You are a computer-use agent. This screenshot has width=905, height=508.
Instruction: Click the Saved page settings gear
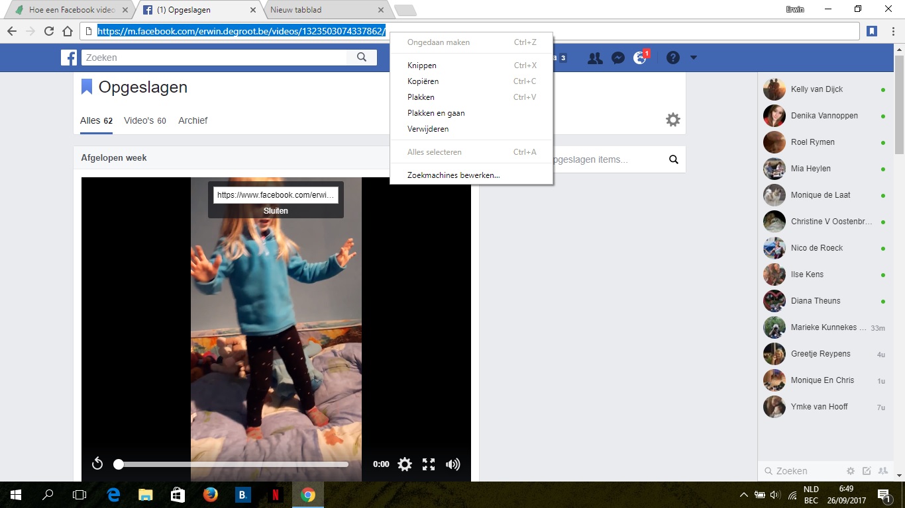(673, 120)
